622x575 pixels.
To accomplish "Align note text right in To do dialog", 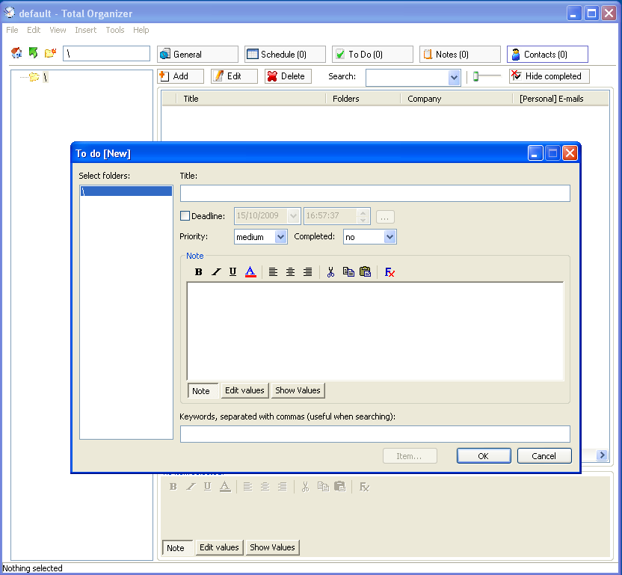I will (307, 272).
